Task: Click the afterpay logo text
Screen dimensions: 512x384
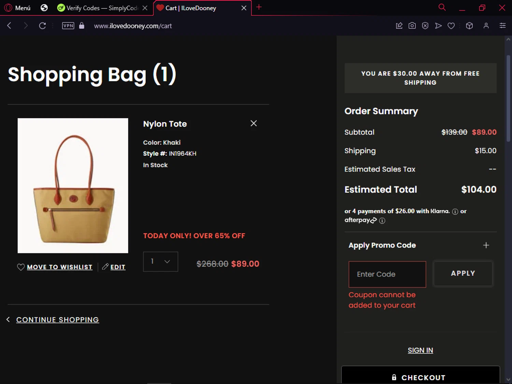Action: 360,220
